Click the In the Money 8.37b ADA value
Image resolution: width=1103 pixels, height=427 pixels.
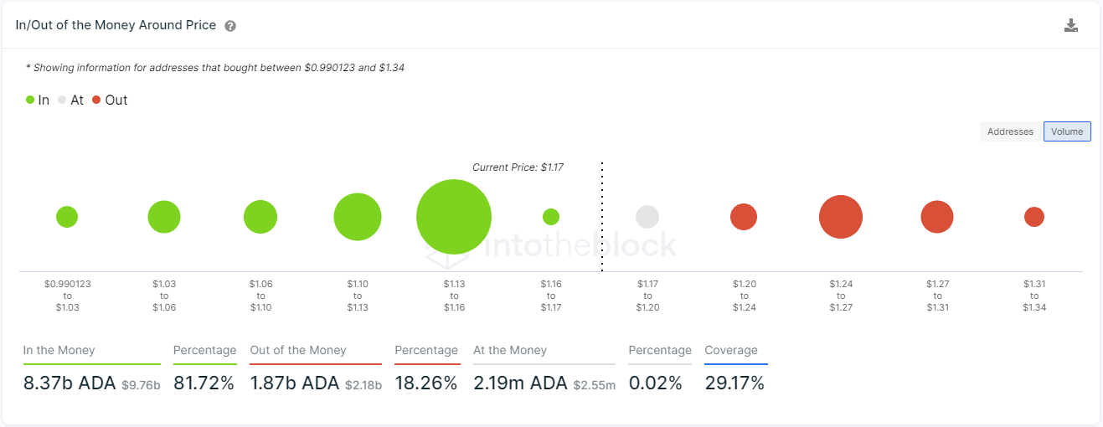[x=70, y=383]
